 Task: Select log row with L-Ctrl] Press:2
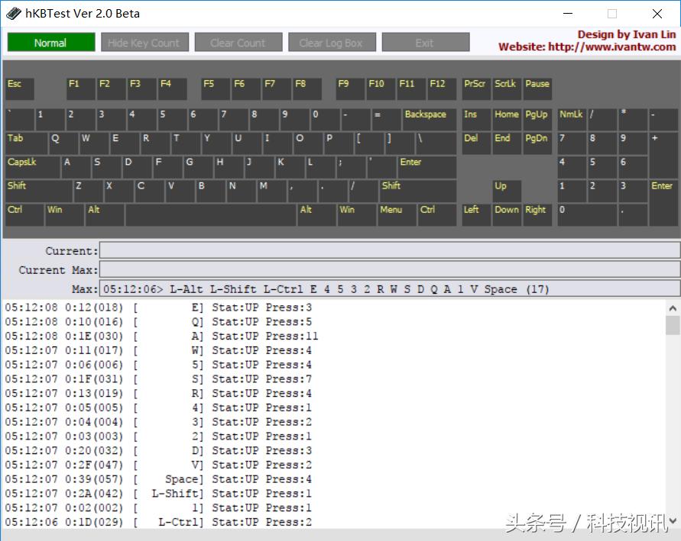tap(158, 522)
